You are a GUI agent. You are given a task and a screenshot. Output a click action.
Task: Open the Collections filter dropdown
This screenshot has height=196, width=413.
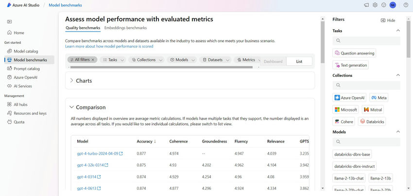(x=146, y=60)
